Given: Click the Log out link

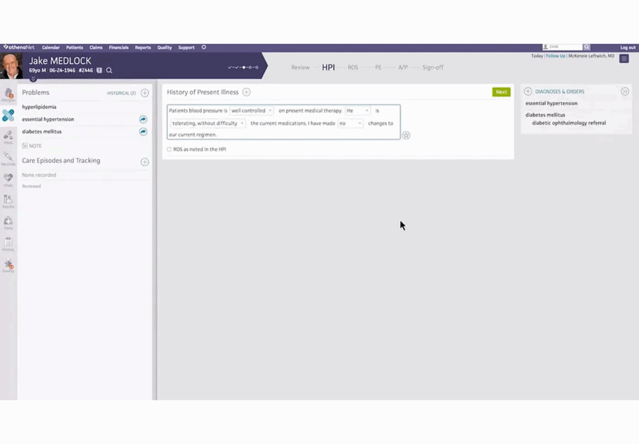Looking at the screenshot, I should point(628,47).
